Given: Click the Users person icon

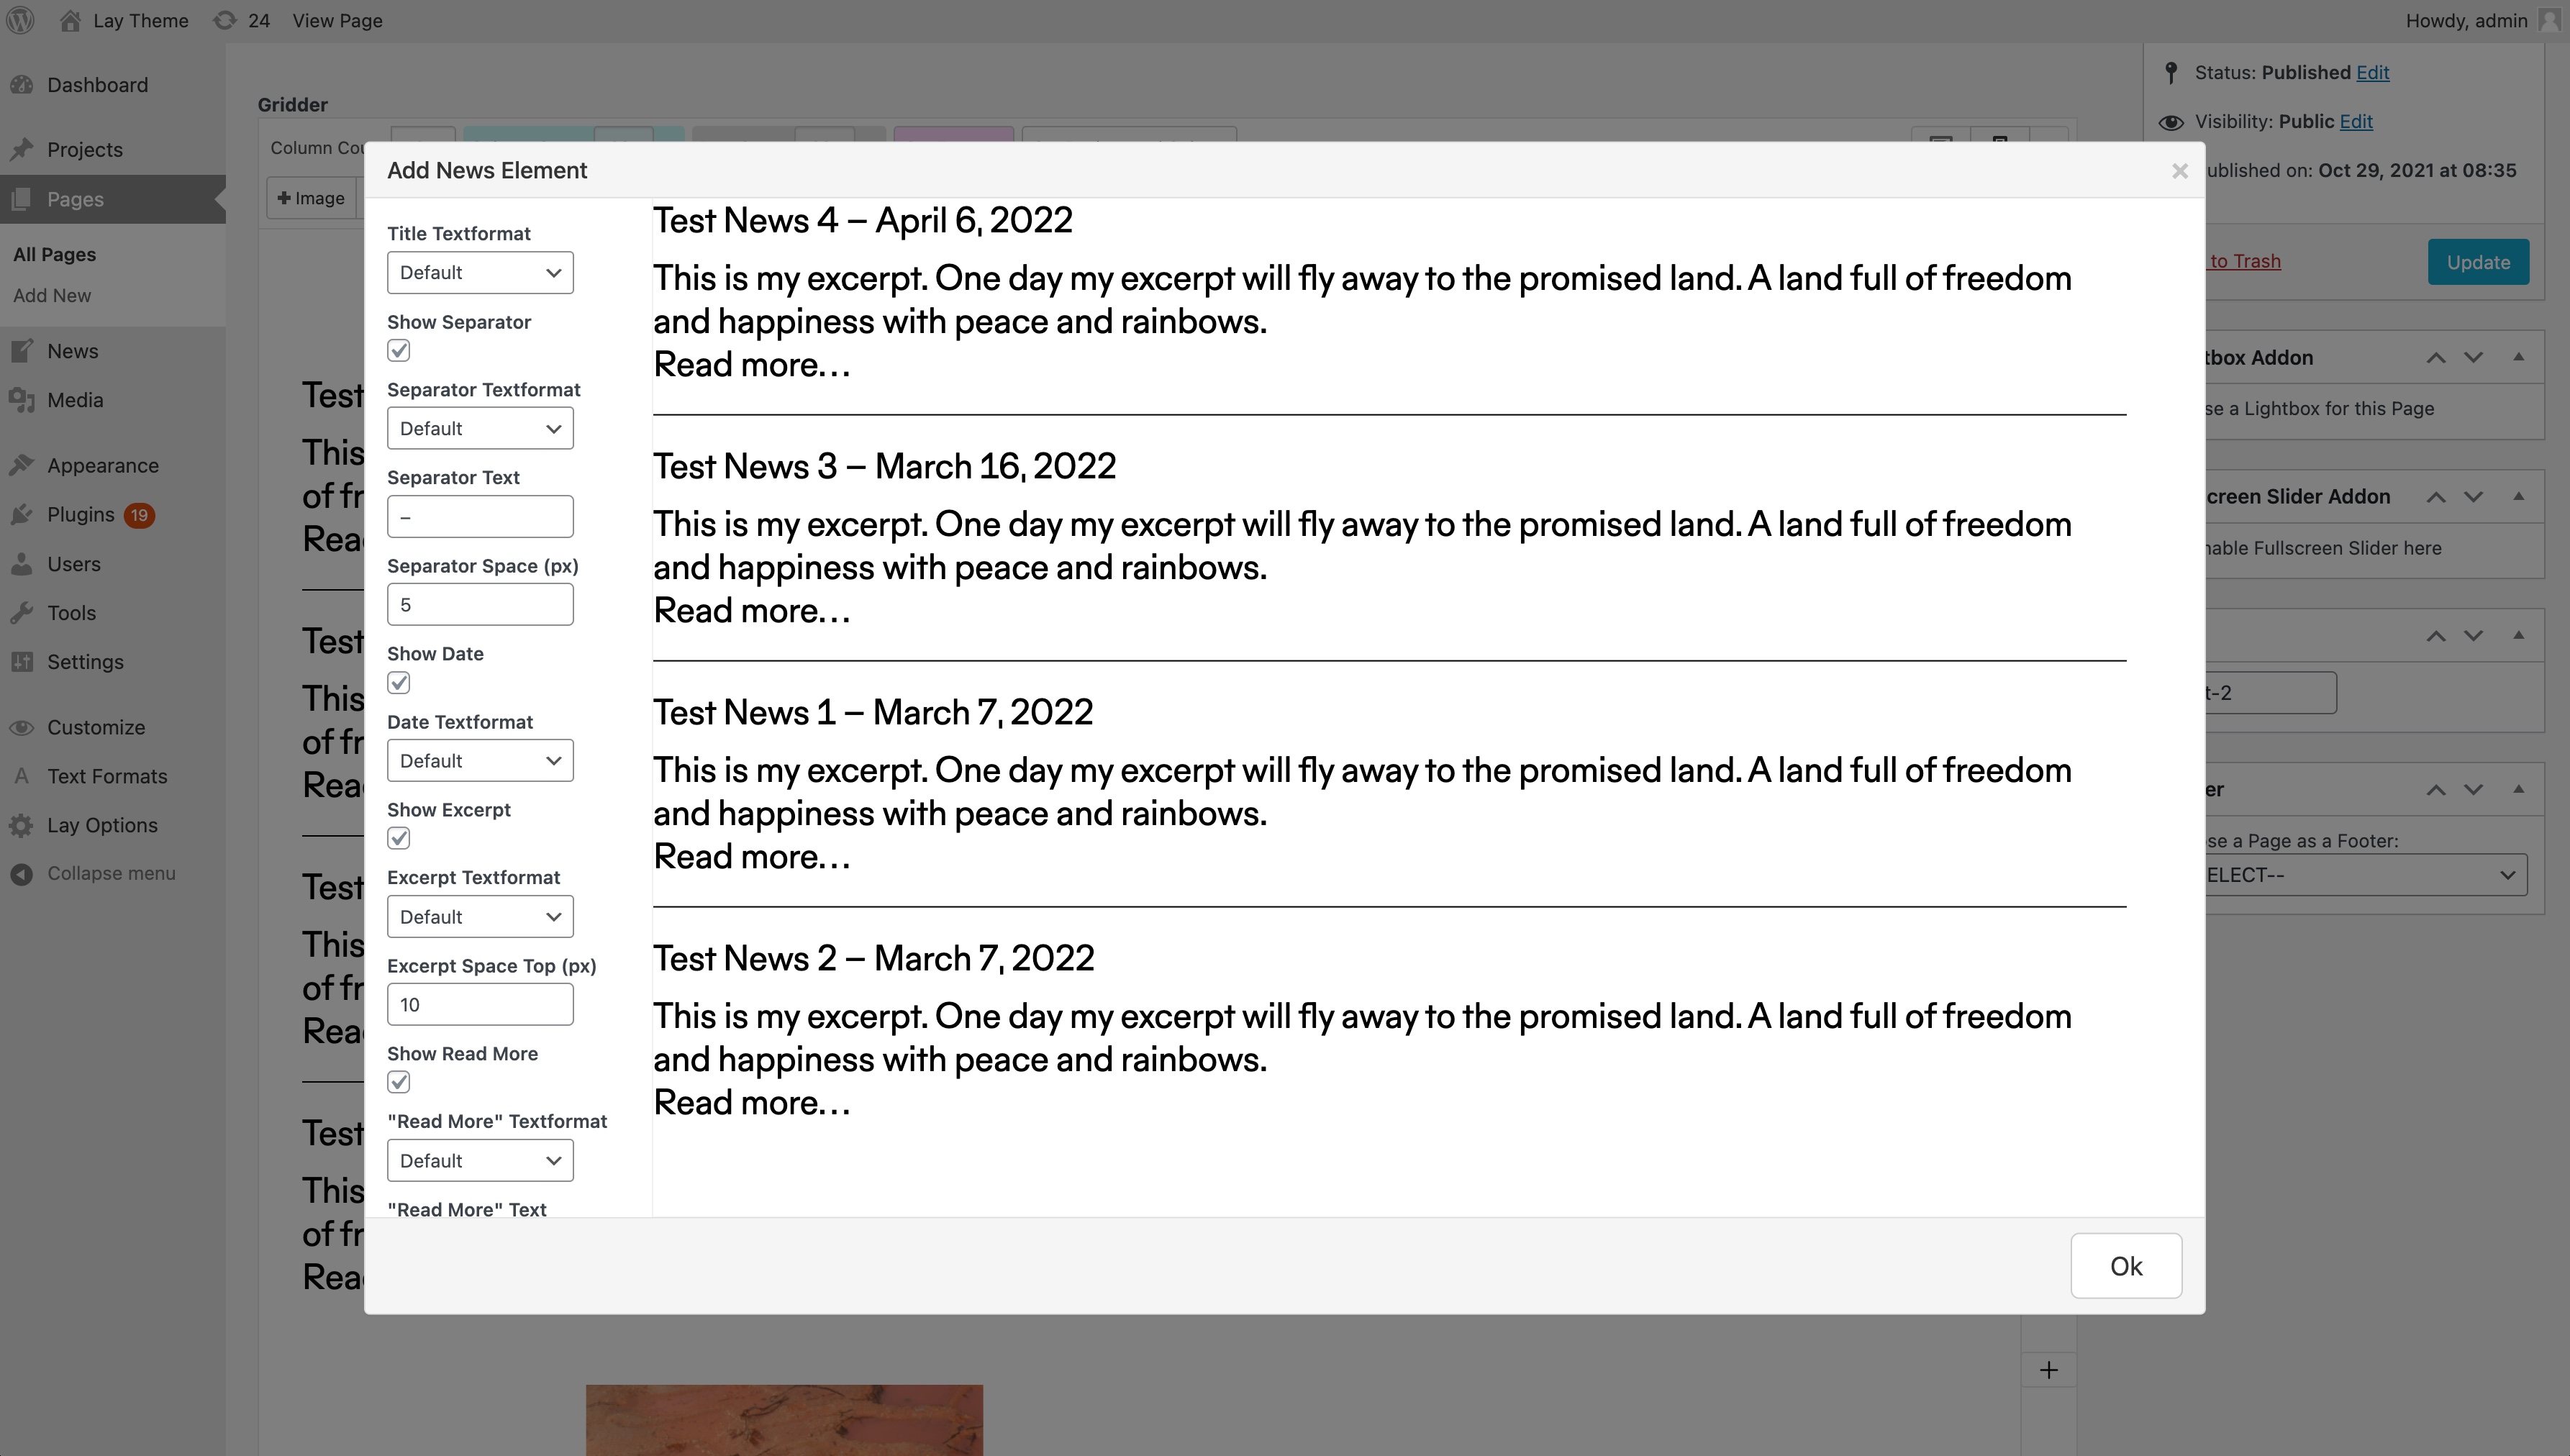Looking at the screenshot, I should point(22,564).
